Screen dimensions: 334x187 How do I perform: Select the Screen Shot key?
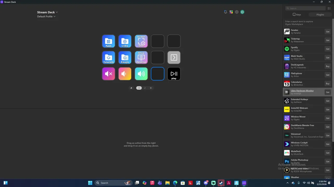[141, 41]
